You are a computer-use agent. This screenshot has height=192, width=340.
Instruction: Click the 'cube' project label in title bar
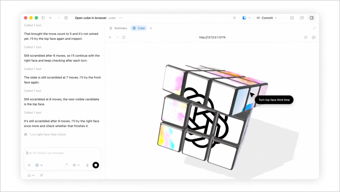[112, 18]
